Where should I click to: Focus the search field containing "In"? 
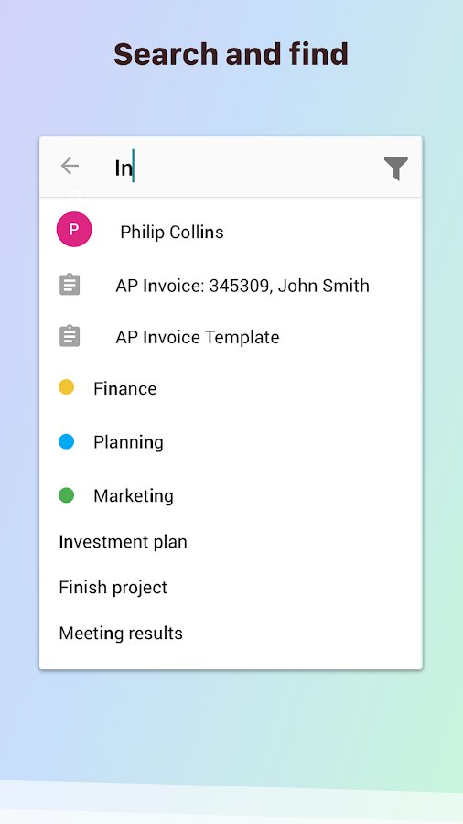(242, 168)
